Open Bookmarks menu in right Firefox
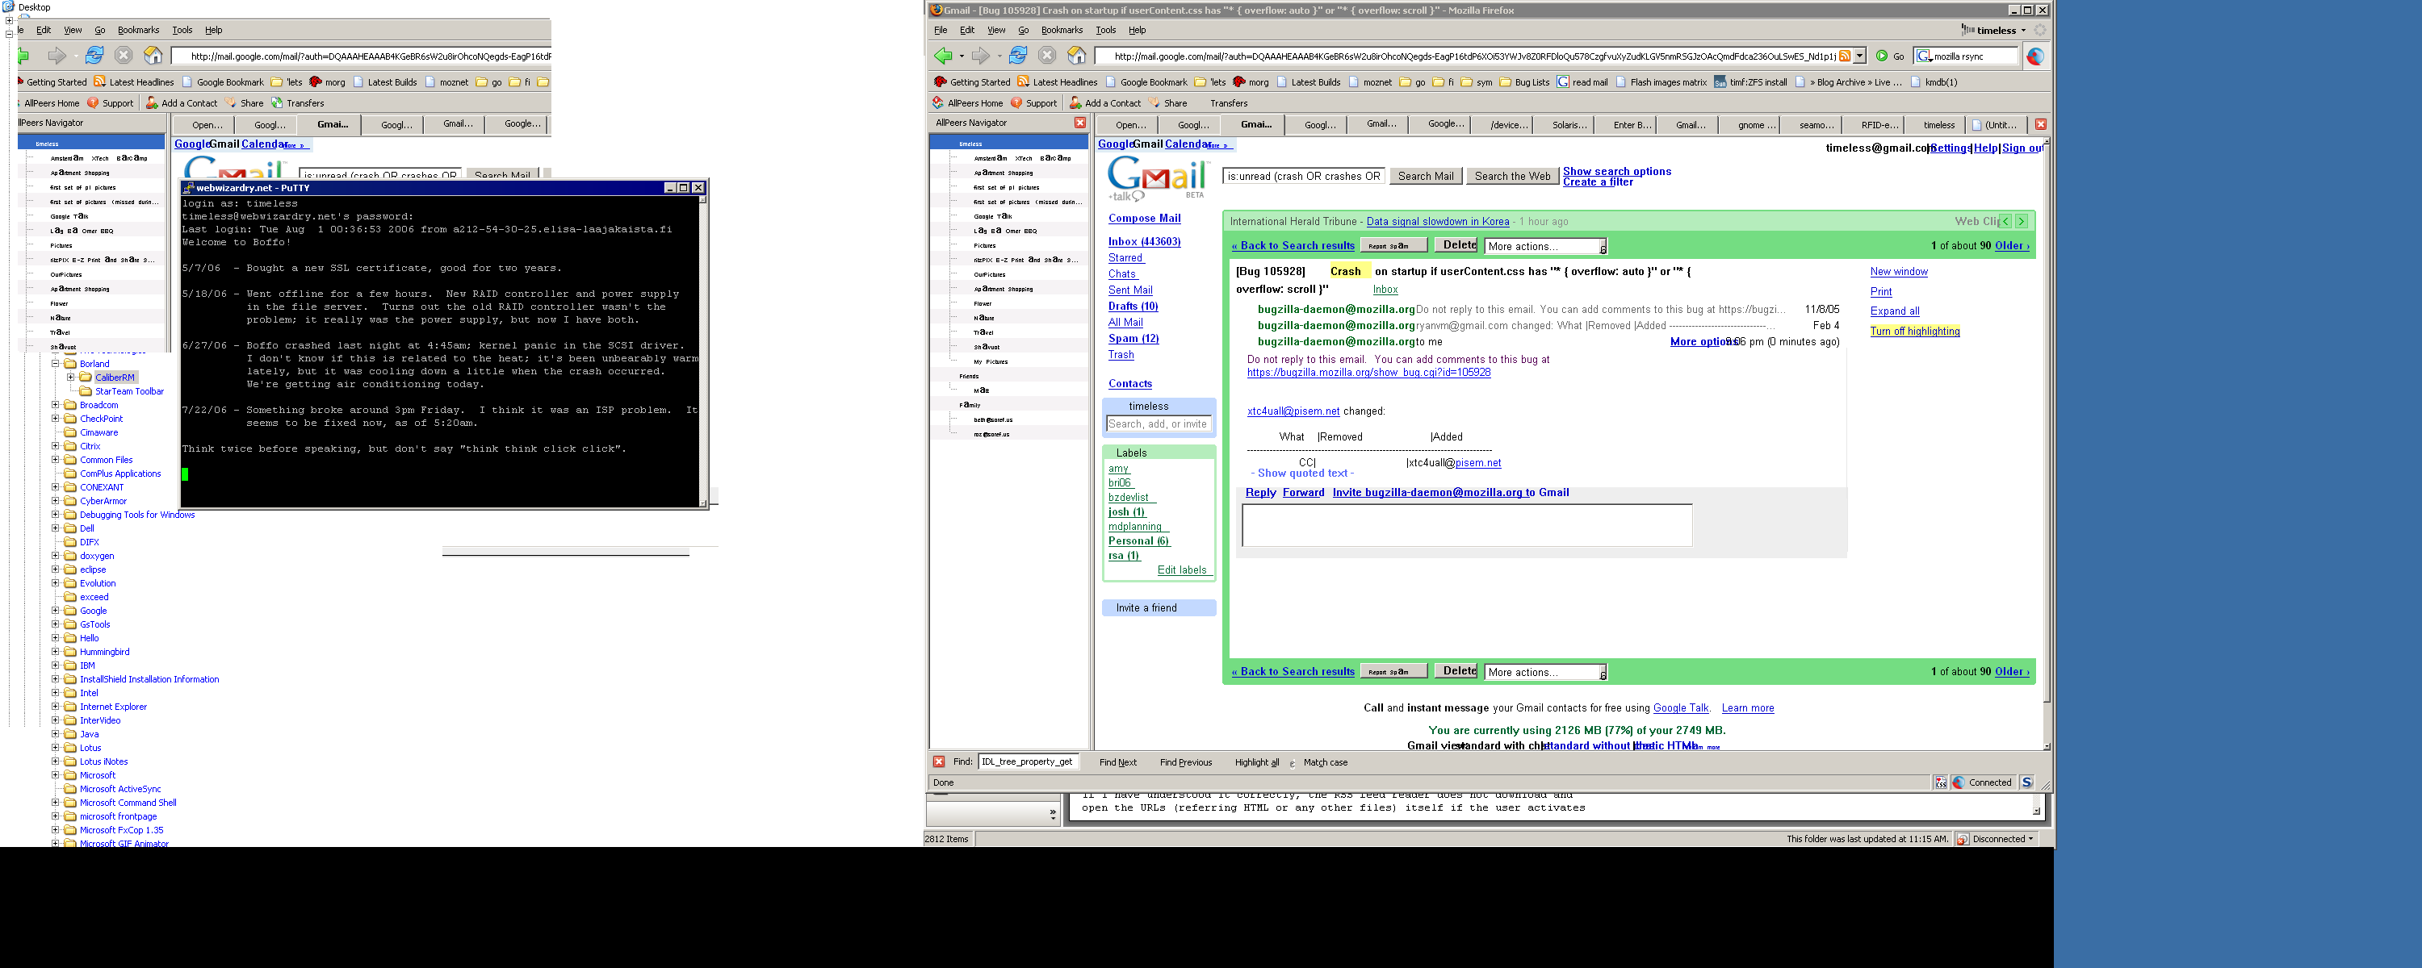The image size is (2422, 968). pos(1062,30)
